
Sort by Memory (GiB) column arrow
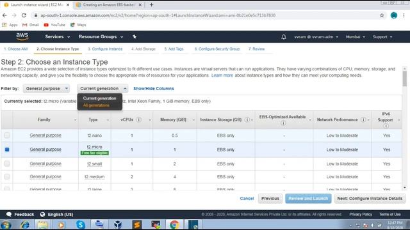[193, 120]
